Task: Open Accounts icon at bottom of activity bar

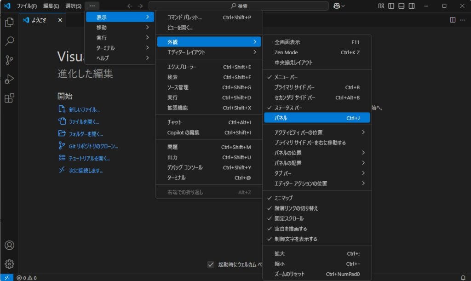Action: pos(9,245)
